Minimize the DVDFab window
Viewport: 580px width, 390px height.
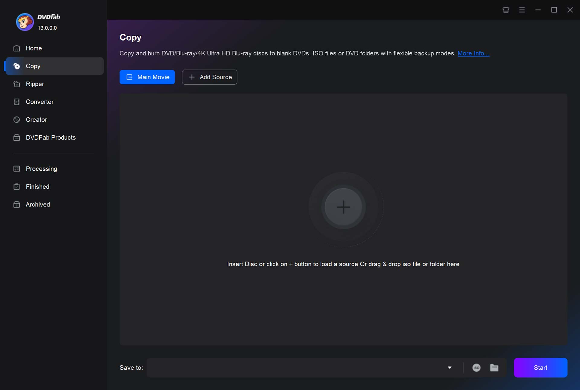click(x=538, y=10)
